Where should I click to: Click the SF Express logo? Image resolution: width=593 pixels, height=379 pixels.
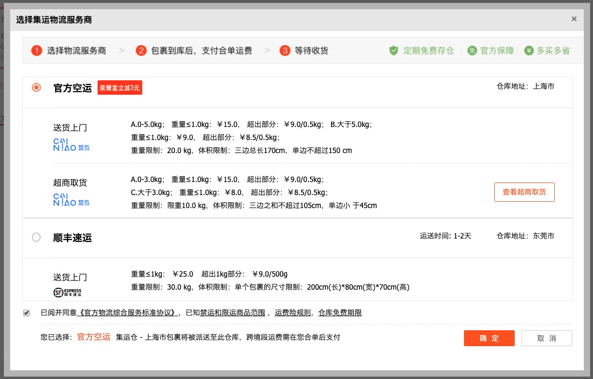[67, 292]
